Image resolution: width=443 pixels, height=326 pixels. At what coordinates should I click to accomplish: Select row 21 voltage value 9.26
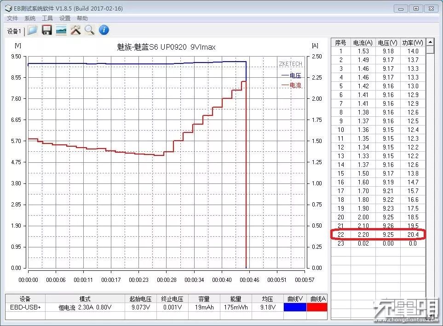tap(388, 226)
